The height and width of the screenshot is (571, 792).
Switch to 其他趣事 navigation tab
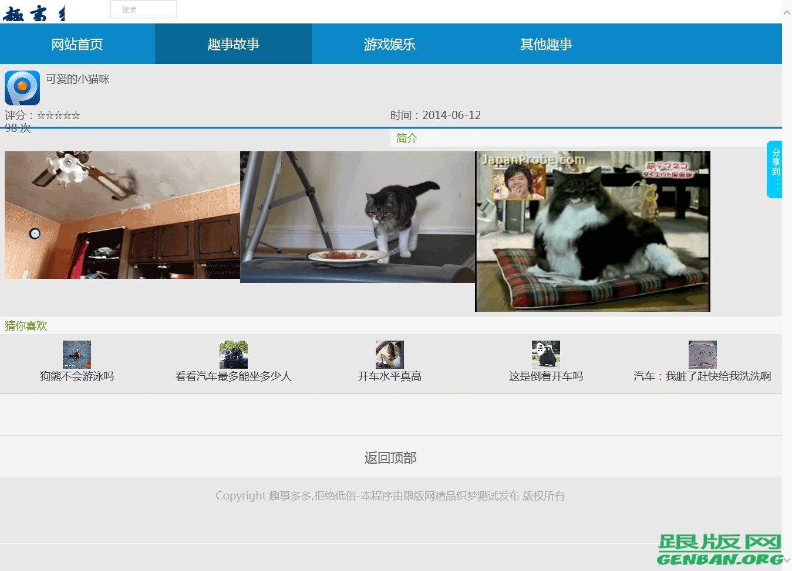click(546, 44)
